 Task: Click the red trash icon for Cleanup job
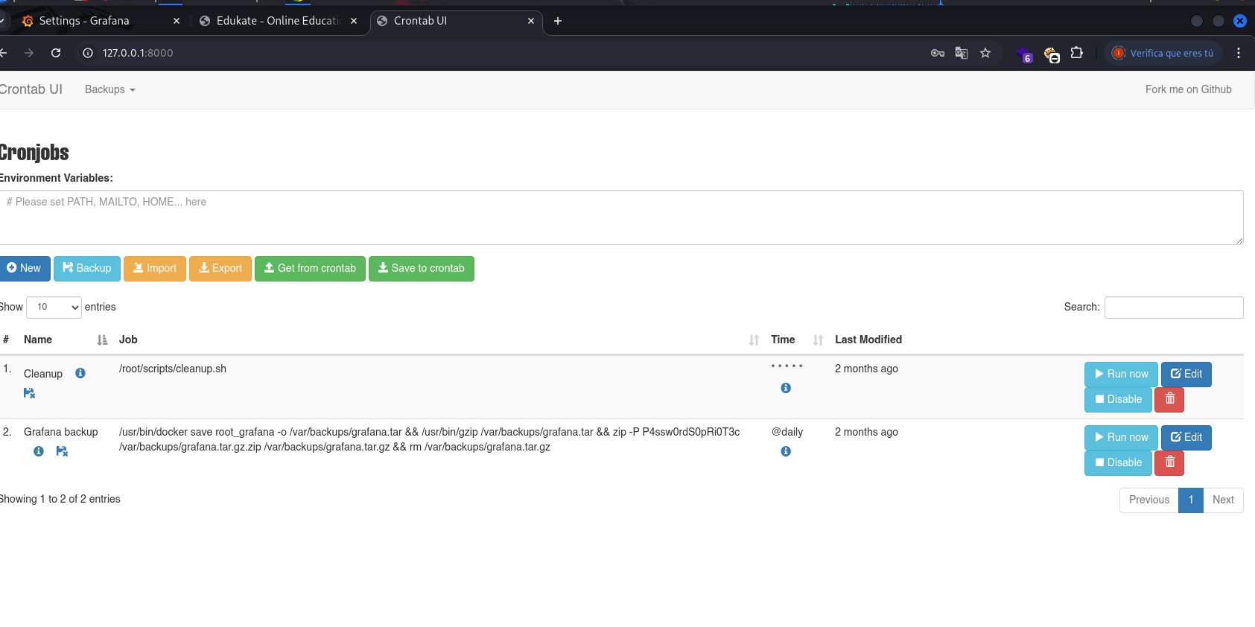click(x=1169, y=399)
